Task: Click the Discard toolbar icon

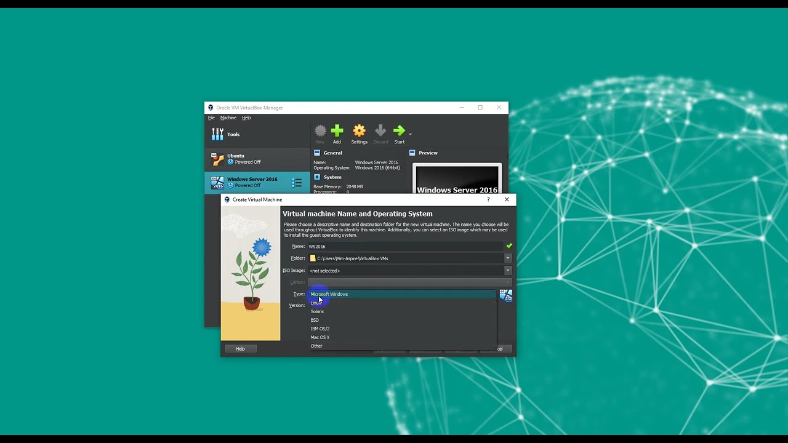Action: [x=380, y=130]
